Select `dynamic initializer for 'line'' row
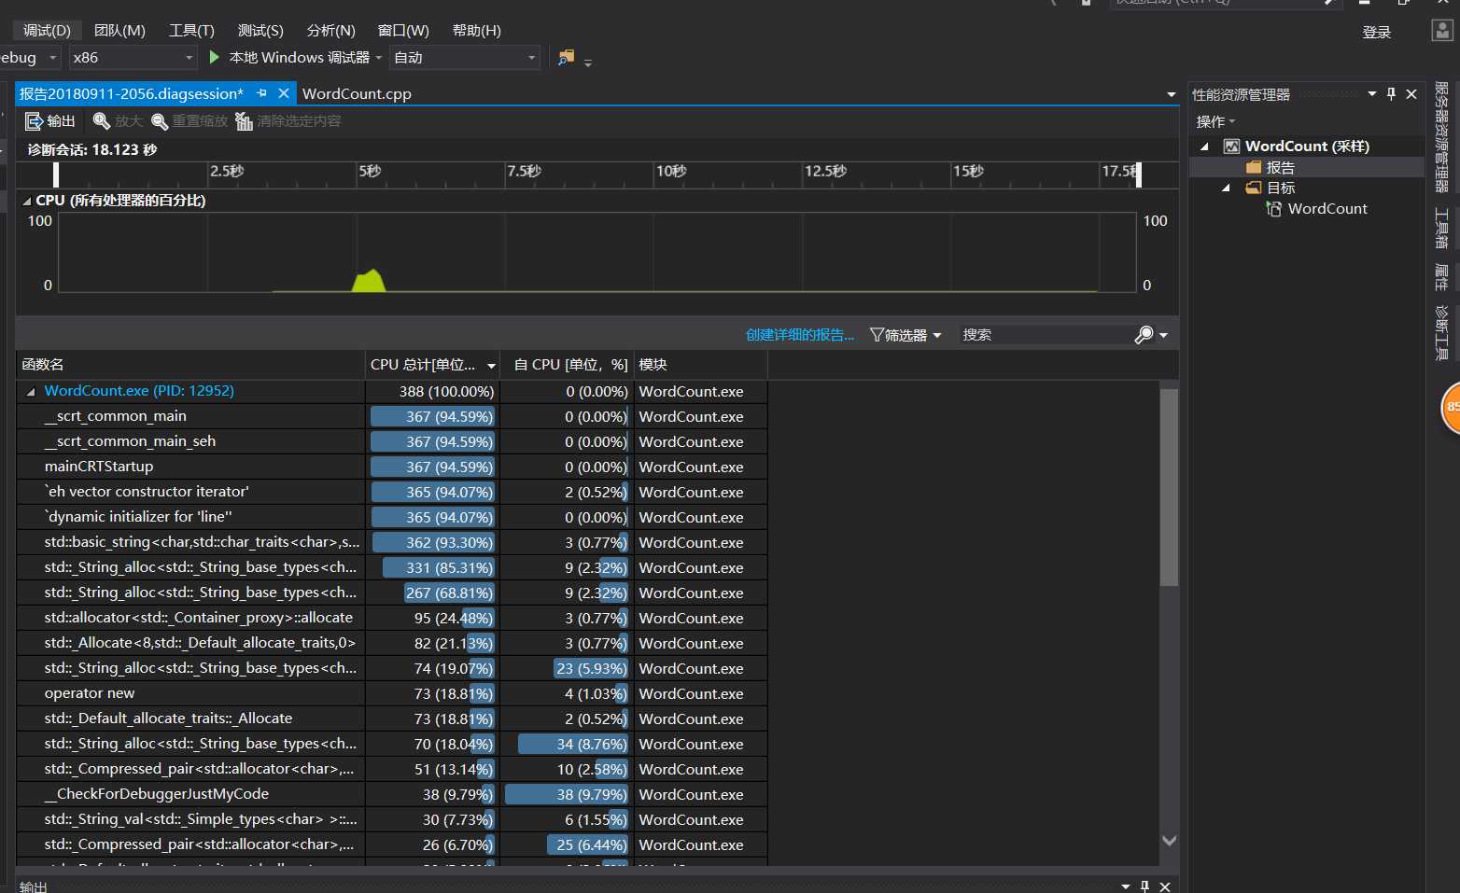Image resolution: width=1460 pixels, height=893 pixels. 392,517
